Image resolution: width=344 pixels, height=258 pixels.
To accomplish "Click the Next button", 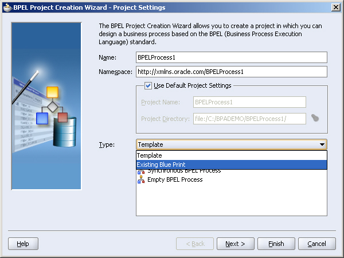I will coord(236,244).
